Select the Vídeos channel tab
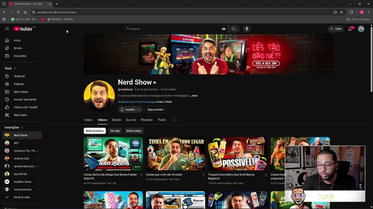This screenshot has height=209, width=373. [102, 120]
